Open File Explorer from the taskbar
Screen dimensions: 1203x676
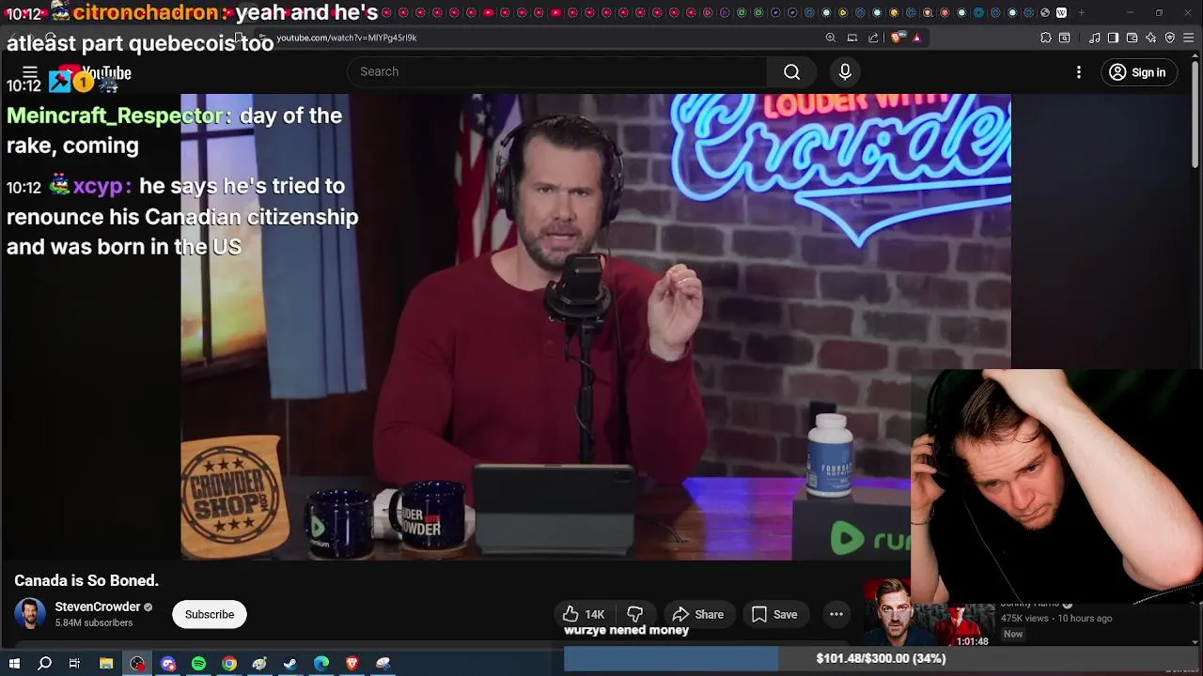106,664
